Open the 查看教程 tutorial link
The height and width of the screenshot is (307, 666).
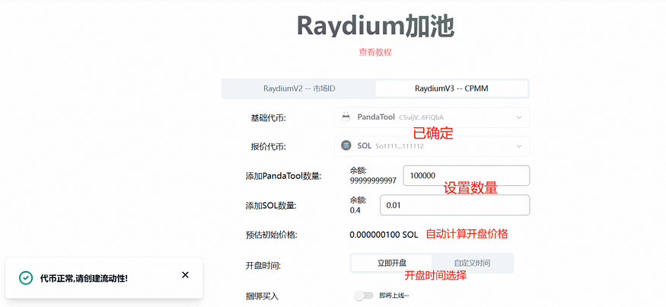375,53
